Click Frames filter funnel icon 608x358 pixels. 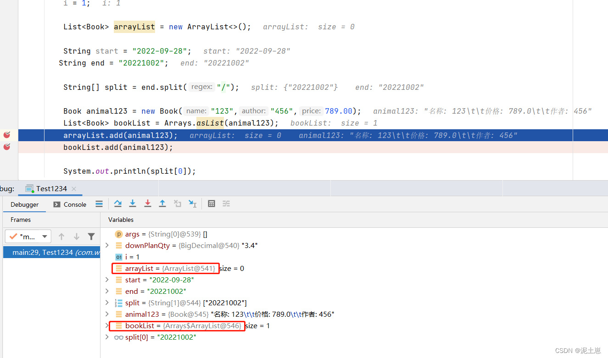(x=91, y=237)
